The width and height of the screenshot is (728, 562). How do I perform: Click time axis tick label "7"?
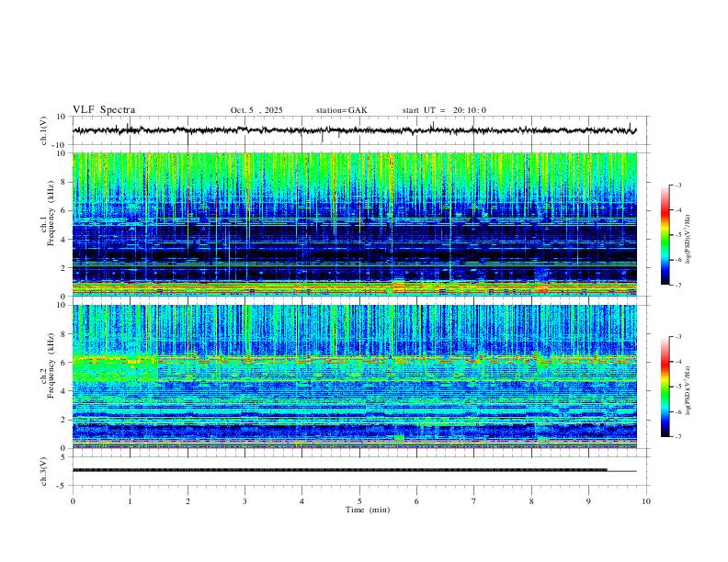474,501
